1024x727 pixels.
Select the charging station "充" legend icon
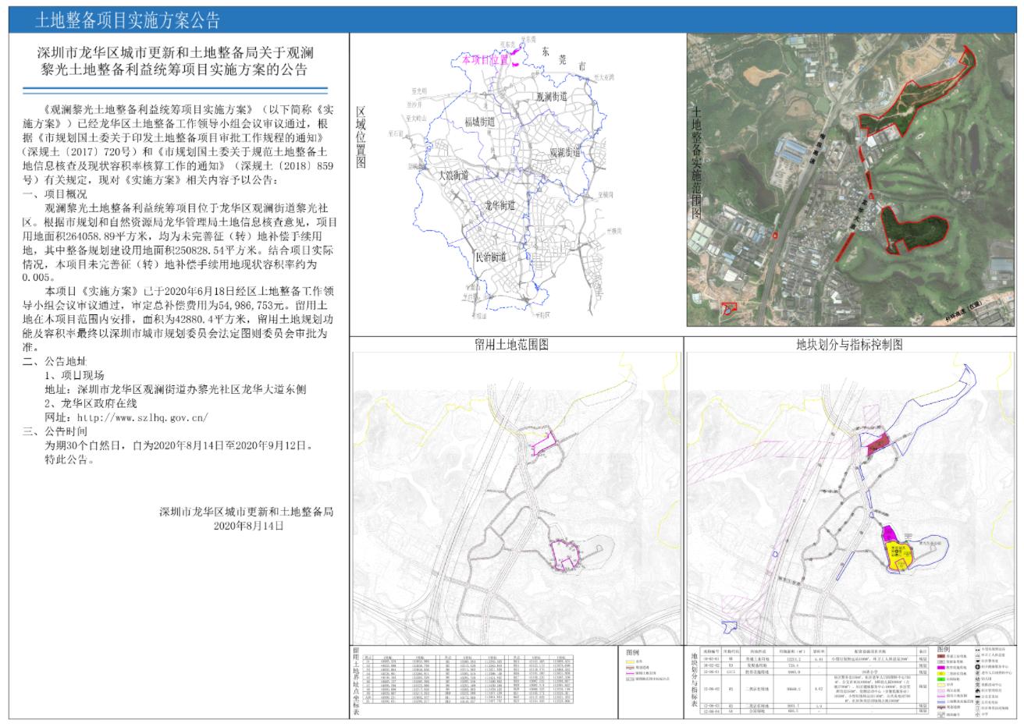977,702
